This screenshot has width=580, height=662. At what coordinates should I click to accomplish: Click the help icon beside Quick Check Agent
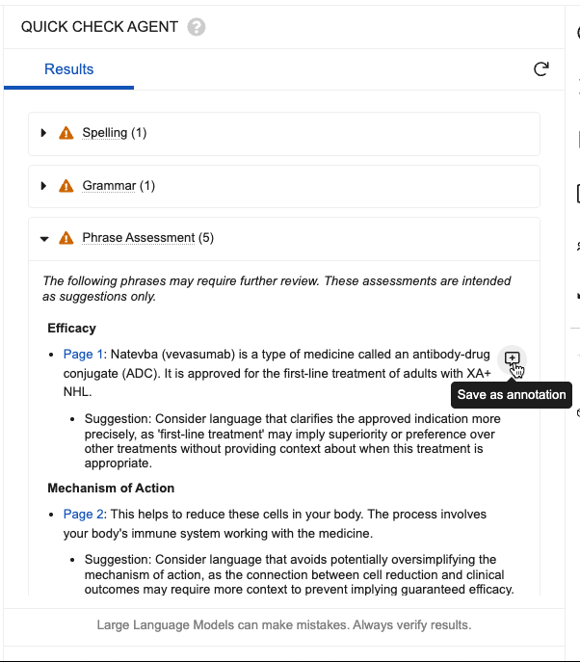pyautogui.click(x=197, y=27)
